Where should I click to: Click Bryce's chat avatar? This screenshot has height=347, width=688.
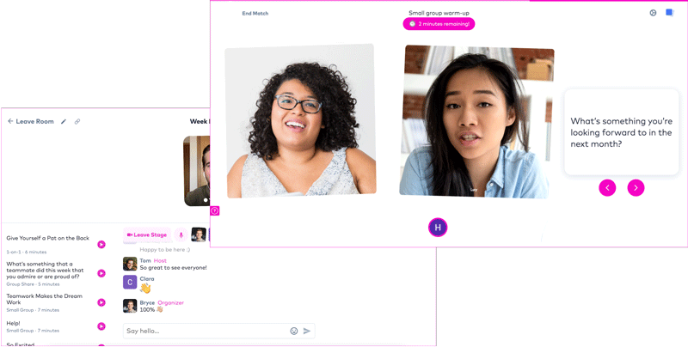click(130, 306)
